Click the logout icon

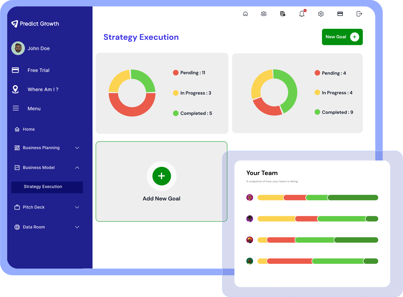coord(359,14)
